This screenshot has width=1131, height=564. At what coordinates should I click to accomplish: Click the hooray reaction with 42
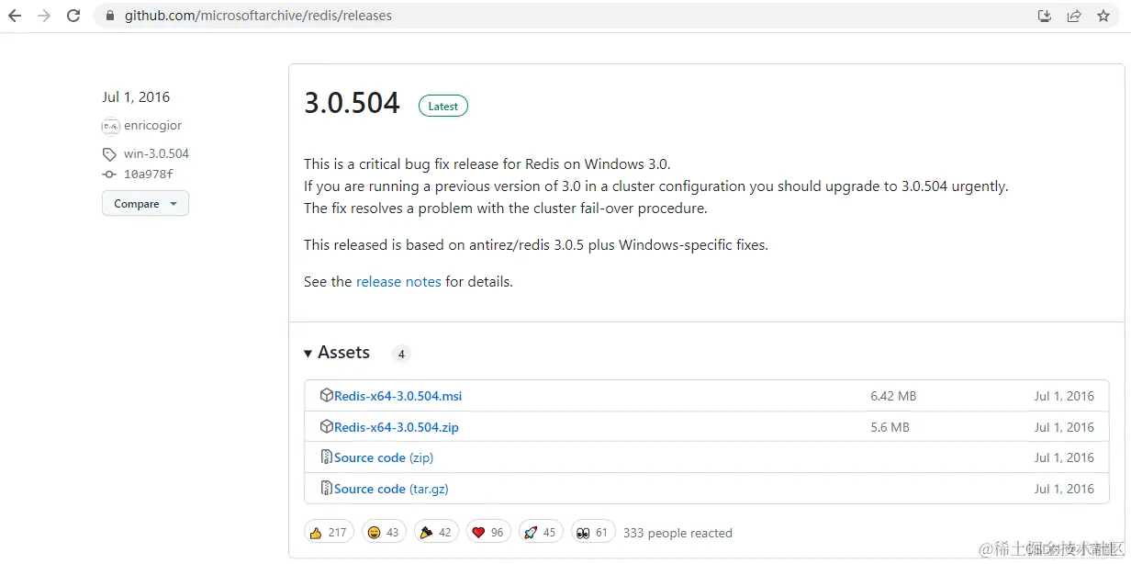[x=436, y=533]
